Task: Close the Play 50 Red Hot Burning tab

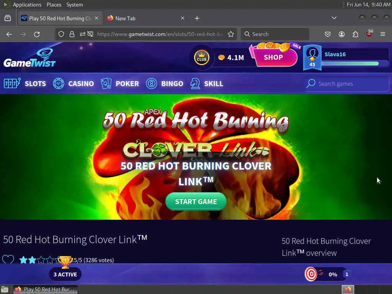Action: [96, 18]
